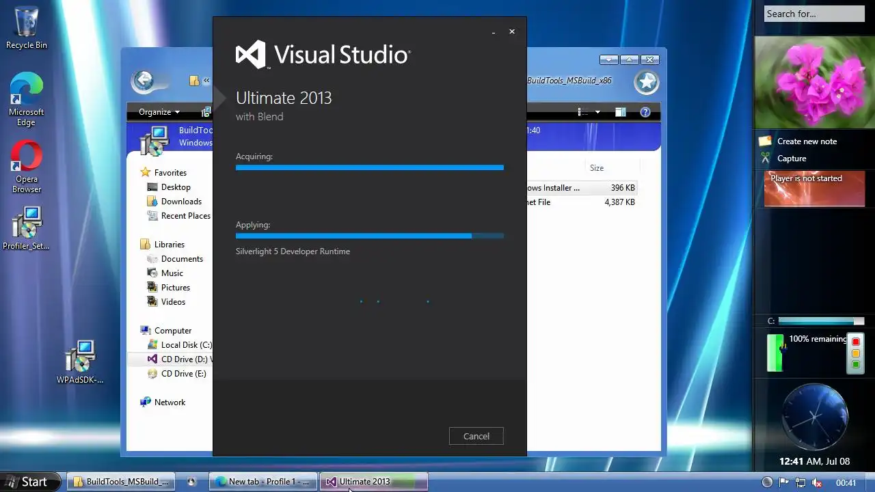
Task: Click the Visual Studio logo
Action: click(323, 55)
